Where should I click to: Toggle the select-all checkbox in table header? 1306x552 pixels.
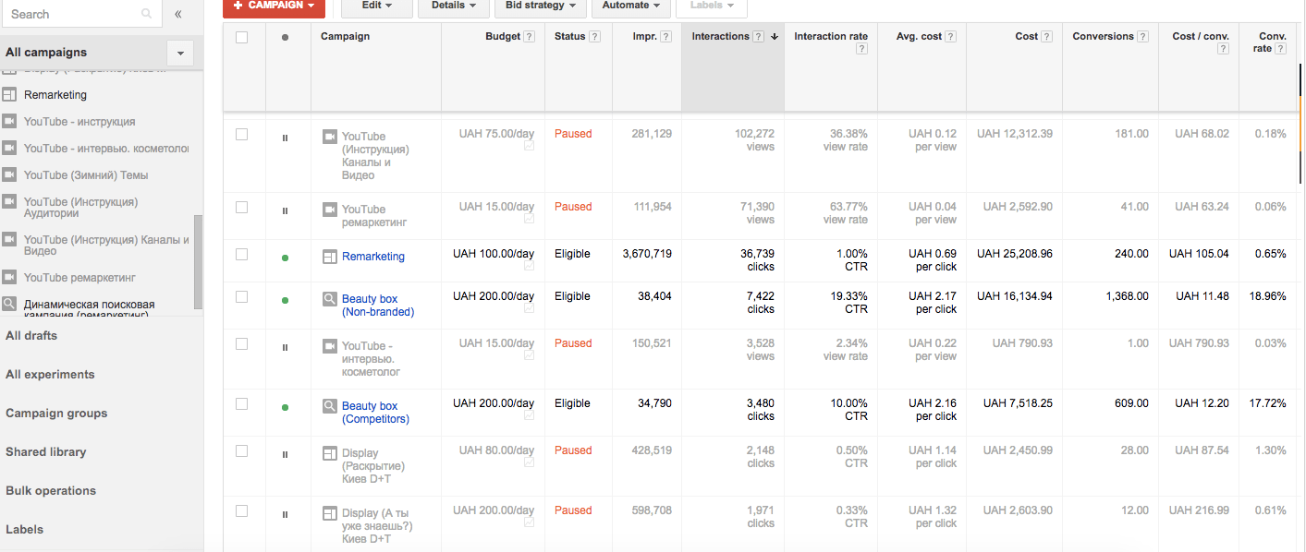point(242,37)
